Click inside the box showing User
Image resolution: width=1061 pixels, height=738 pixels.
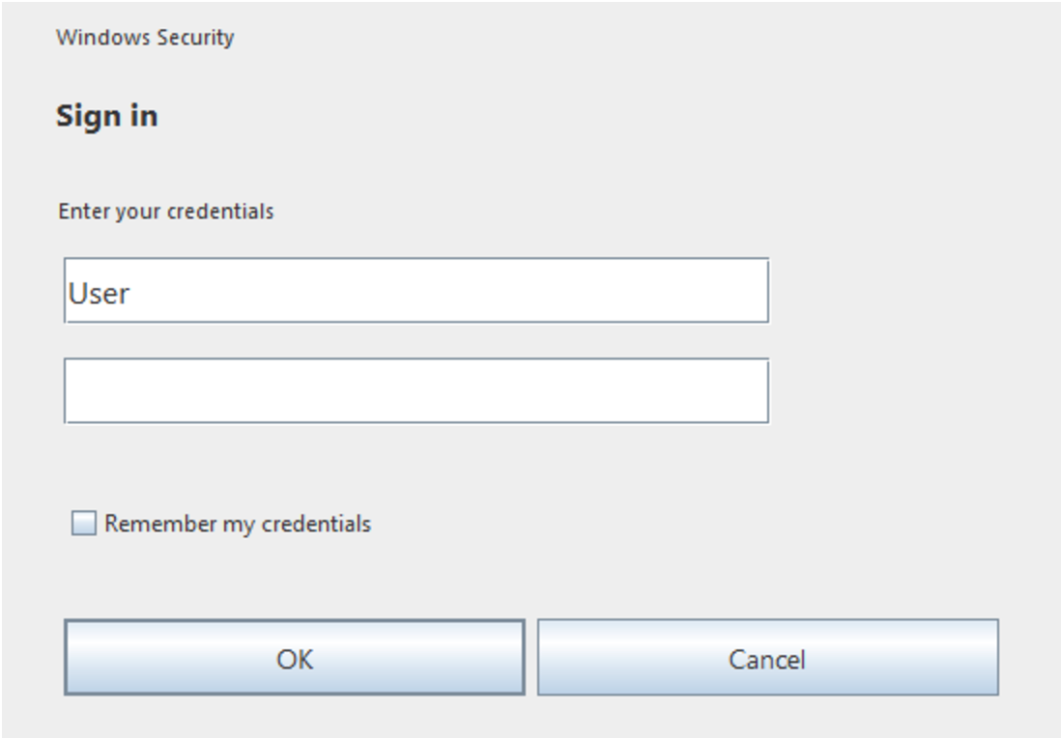(416, 290)
